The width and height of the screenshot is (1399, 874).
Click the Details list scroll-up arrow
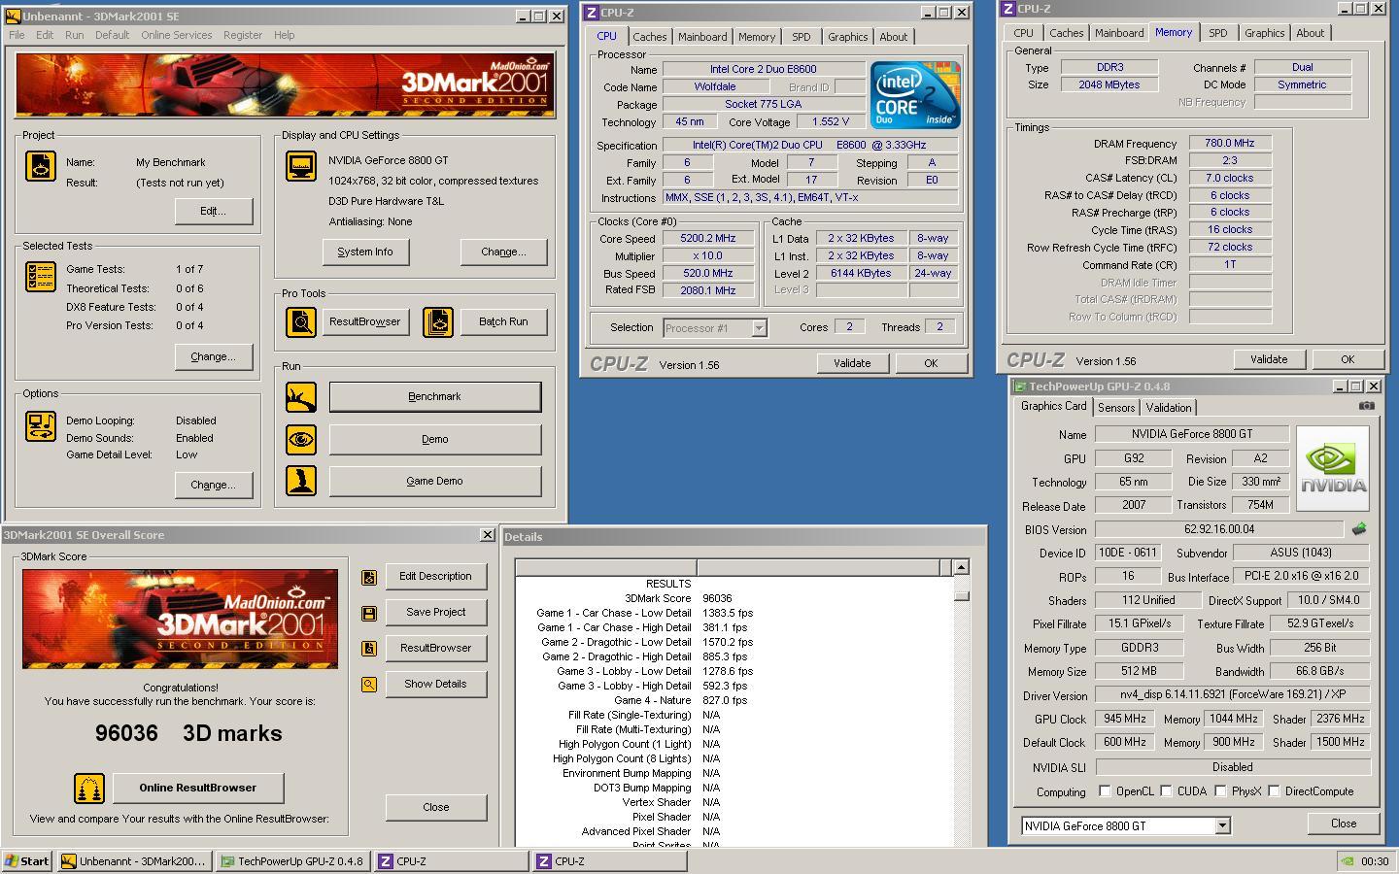961,567
